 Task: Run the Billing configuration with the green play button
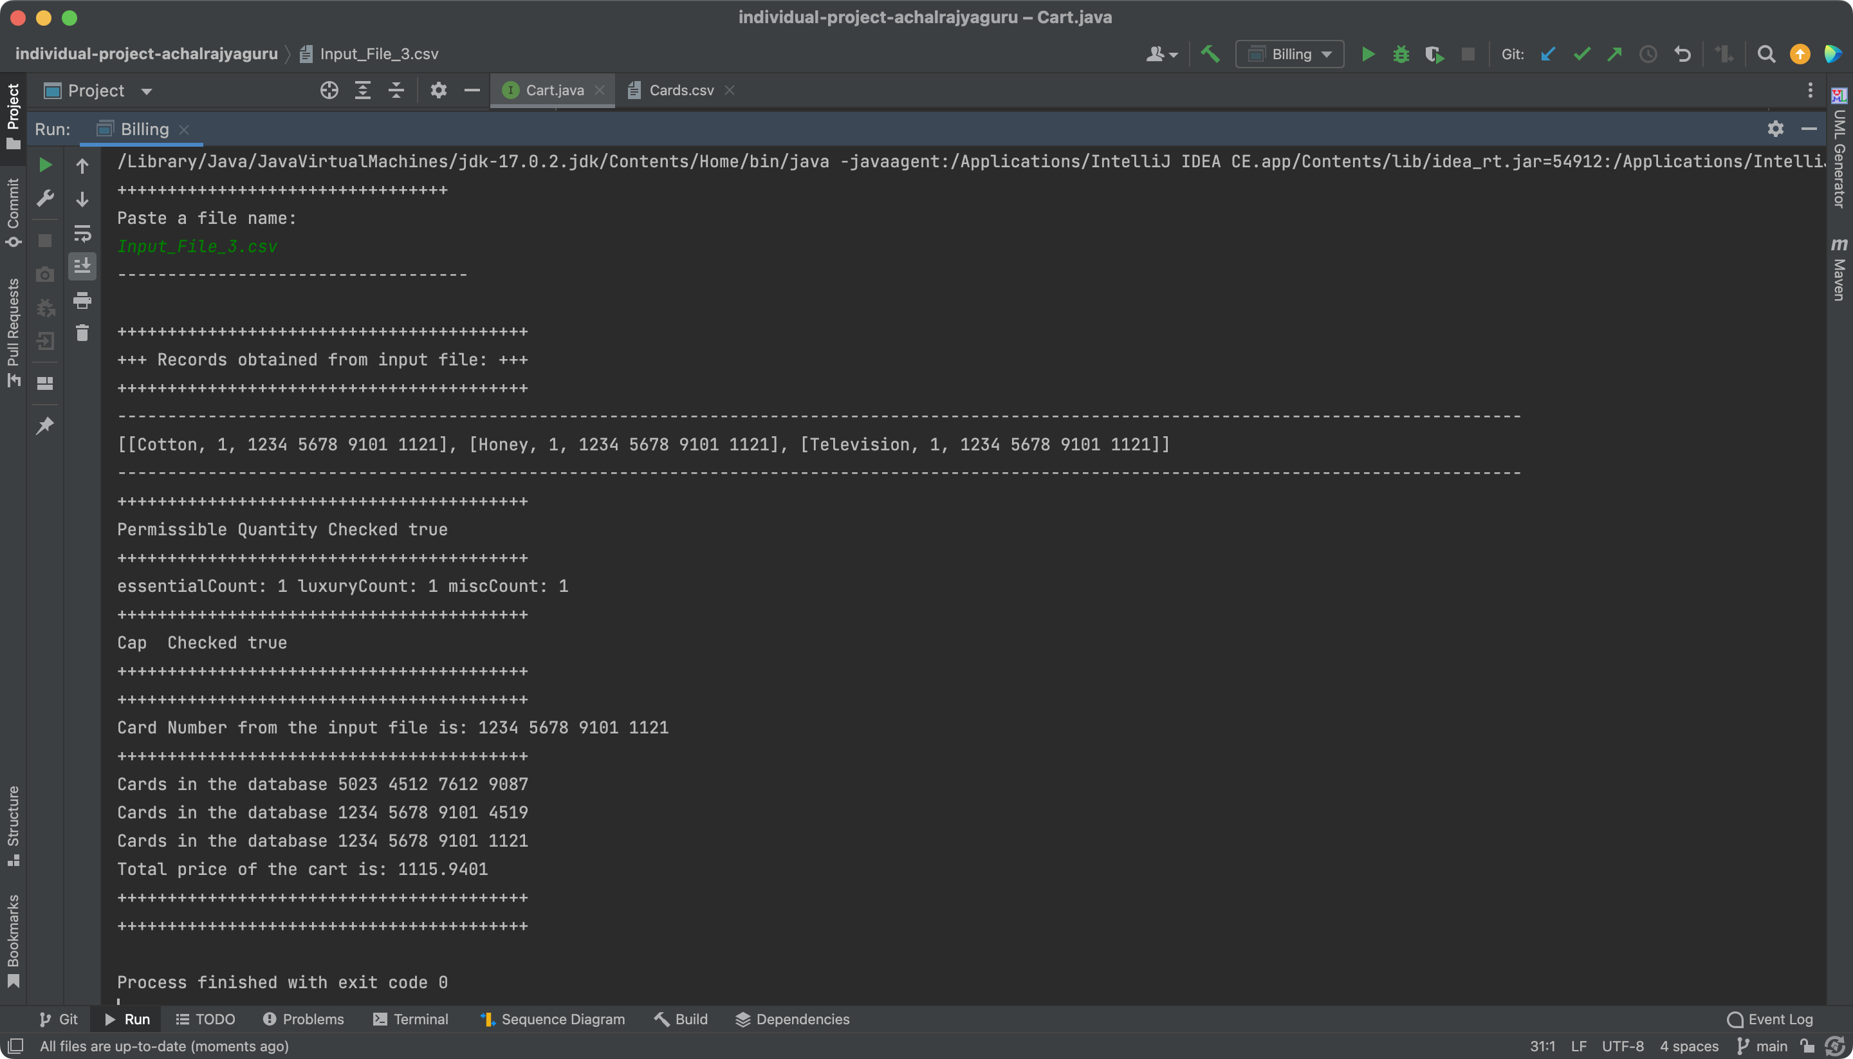click(1367, 55)
